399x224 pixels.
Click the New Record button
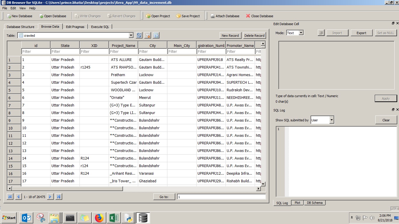pyautogui.click(x=230, y=36)
